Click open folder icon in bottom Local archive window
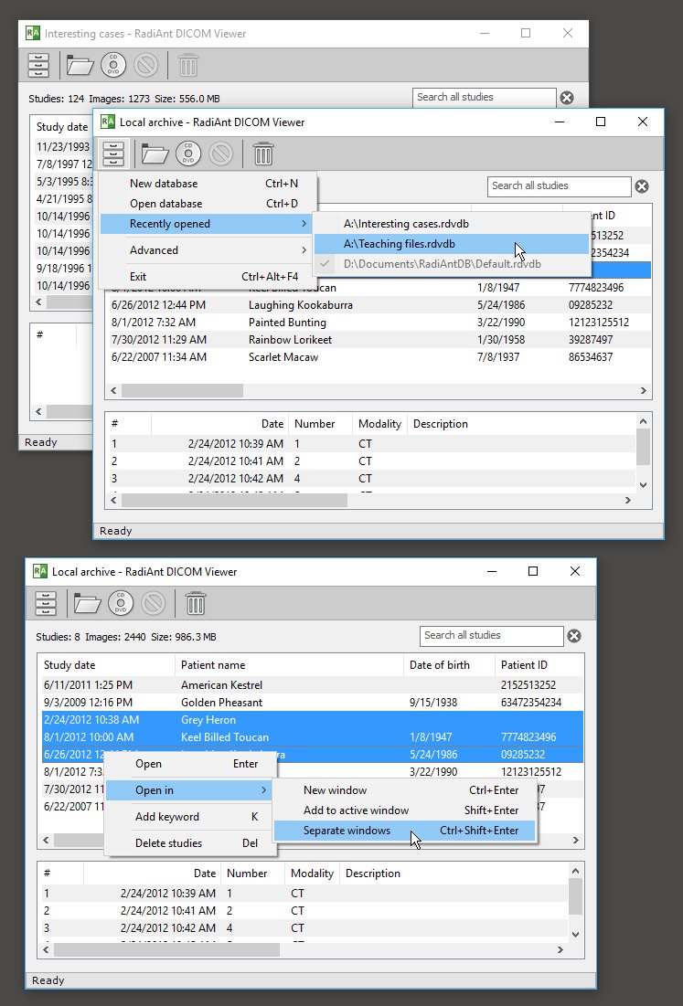The image size is (683, 1006). pos(87,603)
